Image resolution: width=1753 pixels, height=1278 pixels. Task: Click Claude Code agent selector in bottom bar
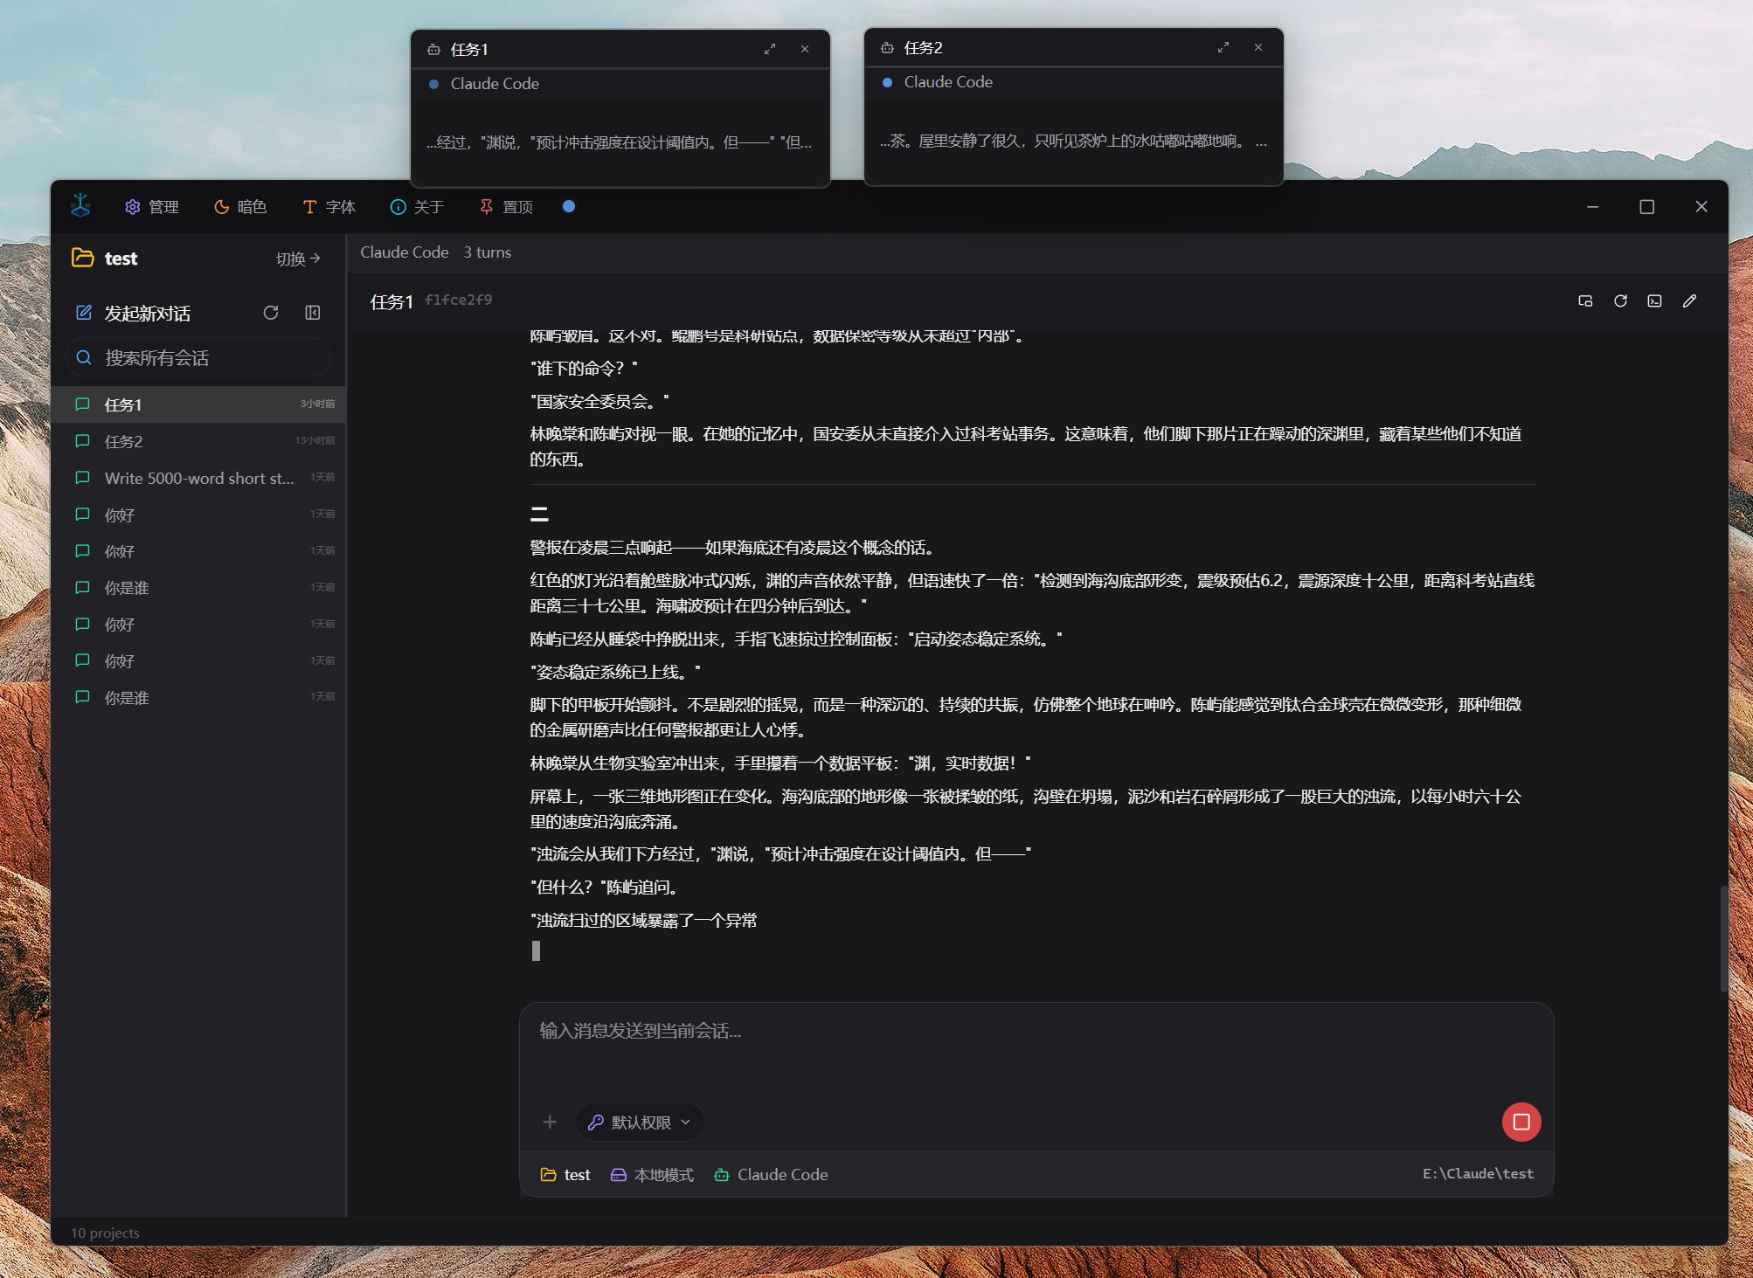click(x=771, y=1175)
